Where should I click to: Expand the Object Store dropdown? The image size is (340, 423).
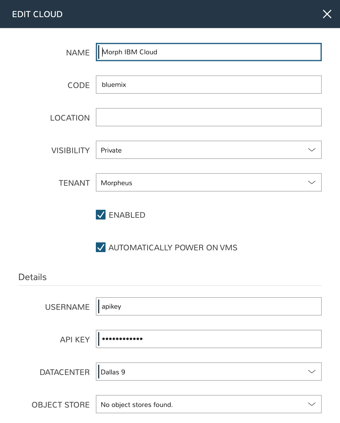[208, 404]
